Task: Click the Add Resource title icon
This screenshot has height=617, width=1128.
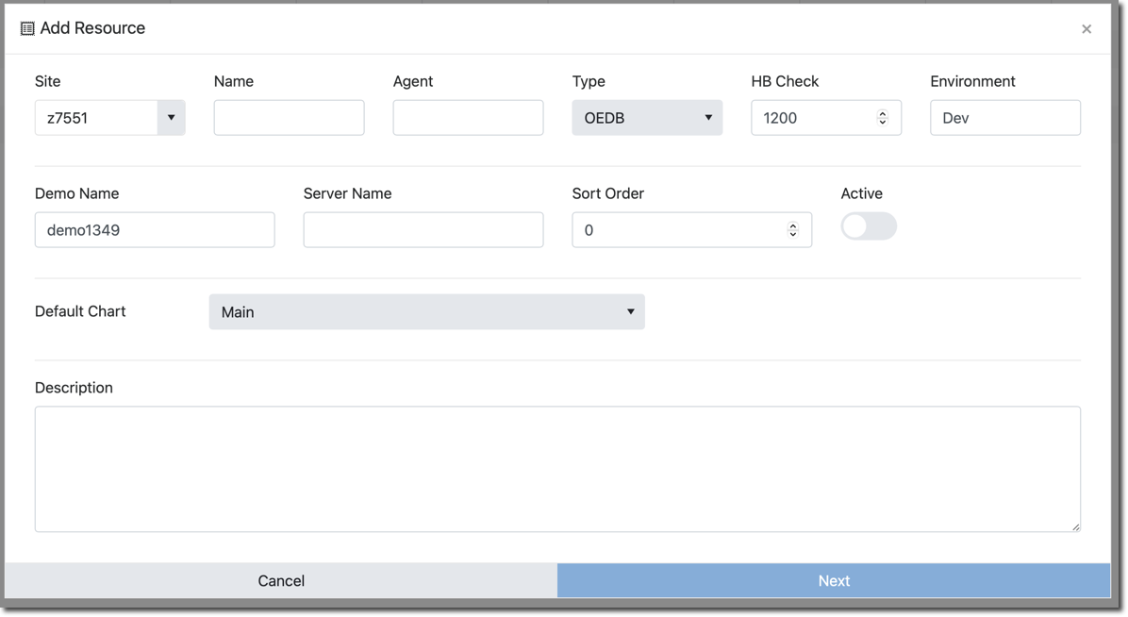Action: pyautogui.click(x=27, y=29)
